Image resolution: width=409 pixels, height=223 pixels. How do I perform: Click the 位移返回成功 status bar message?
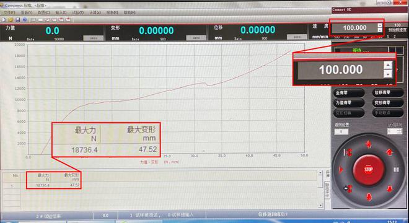pos(273,215)
